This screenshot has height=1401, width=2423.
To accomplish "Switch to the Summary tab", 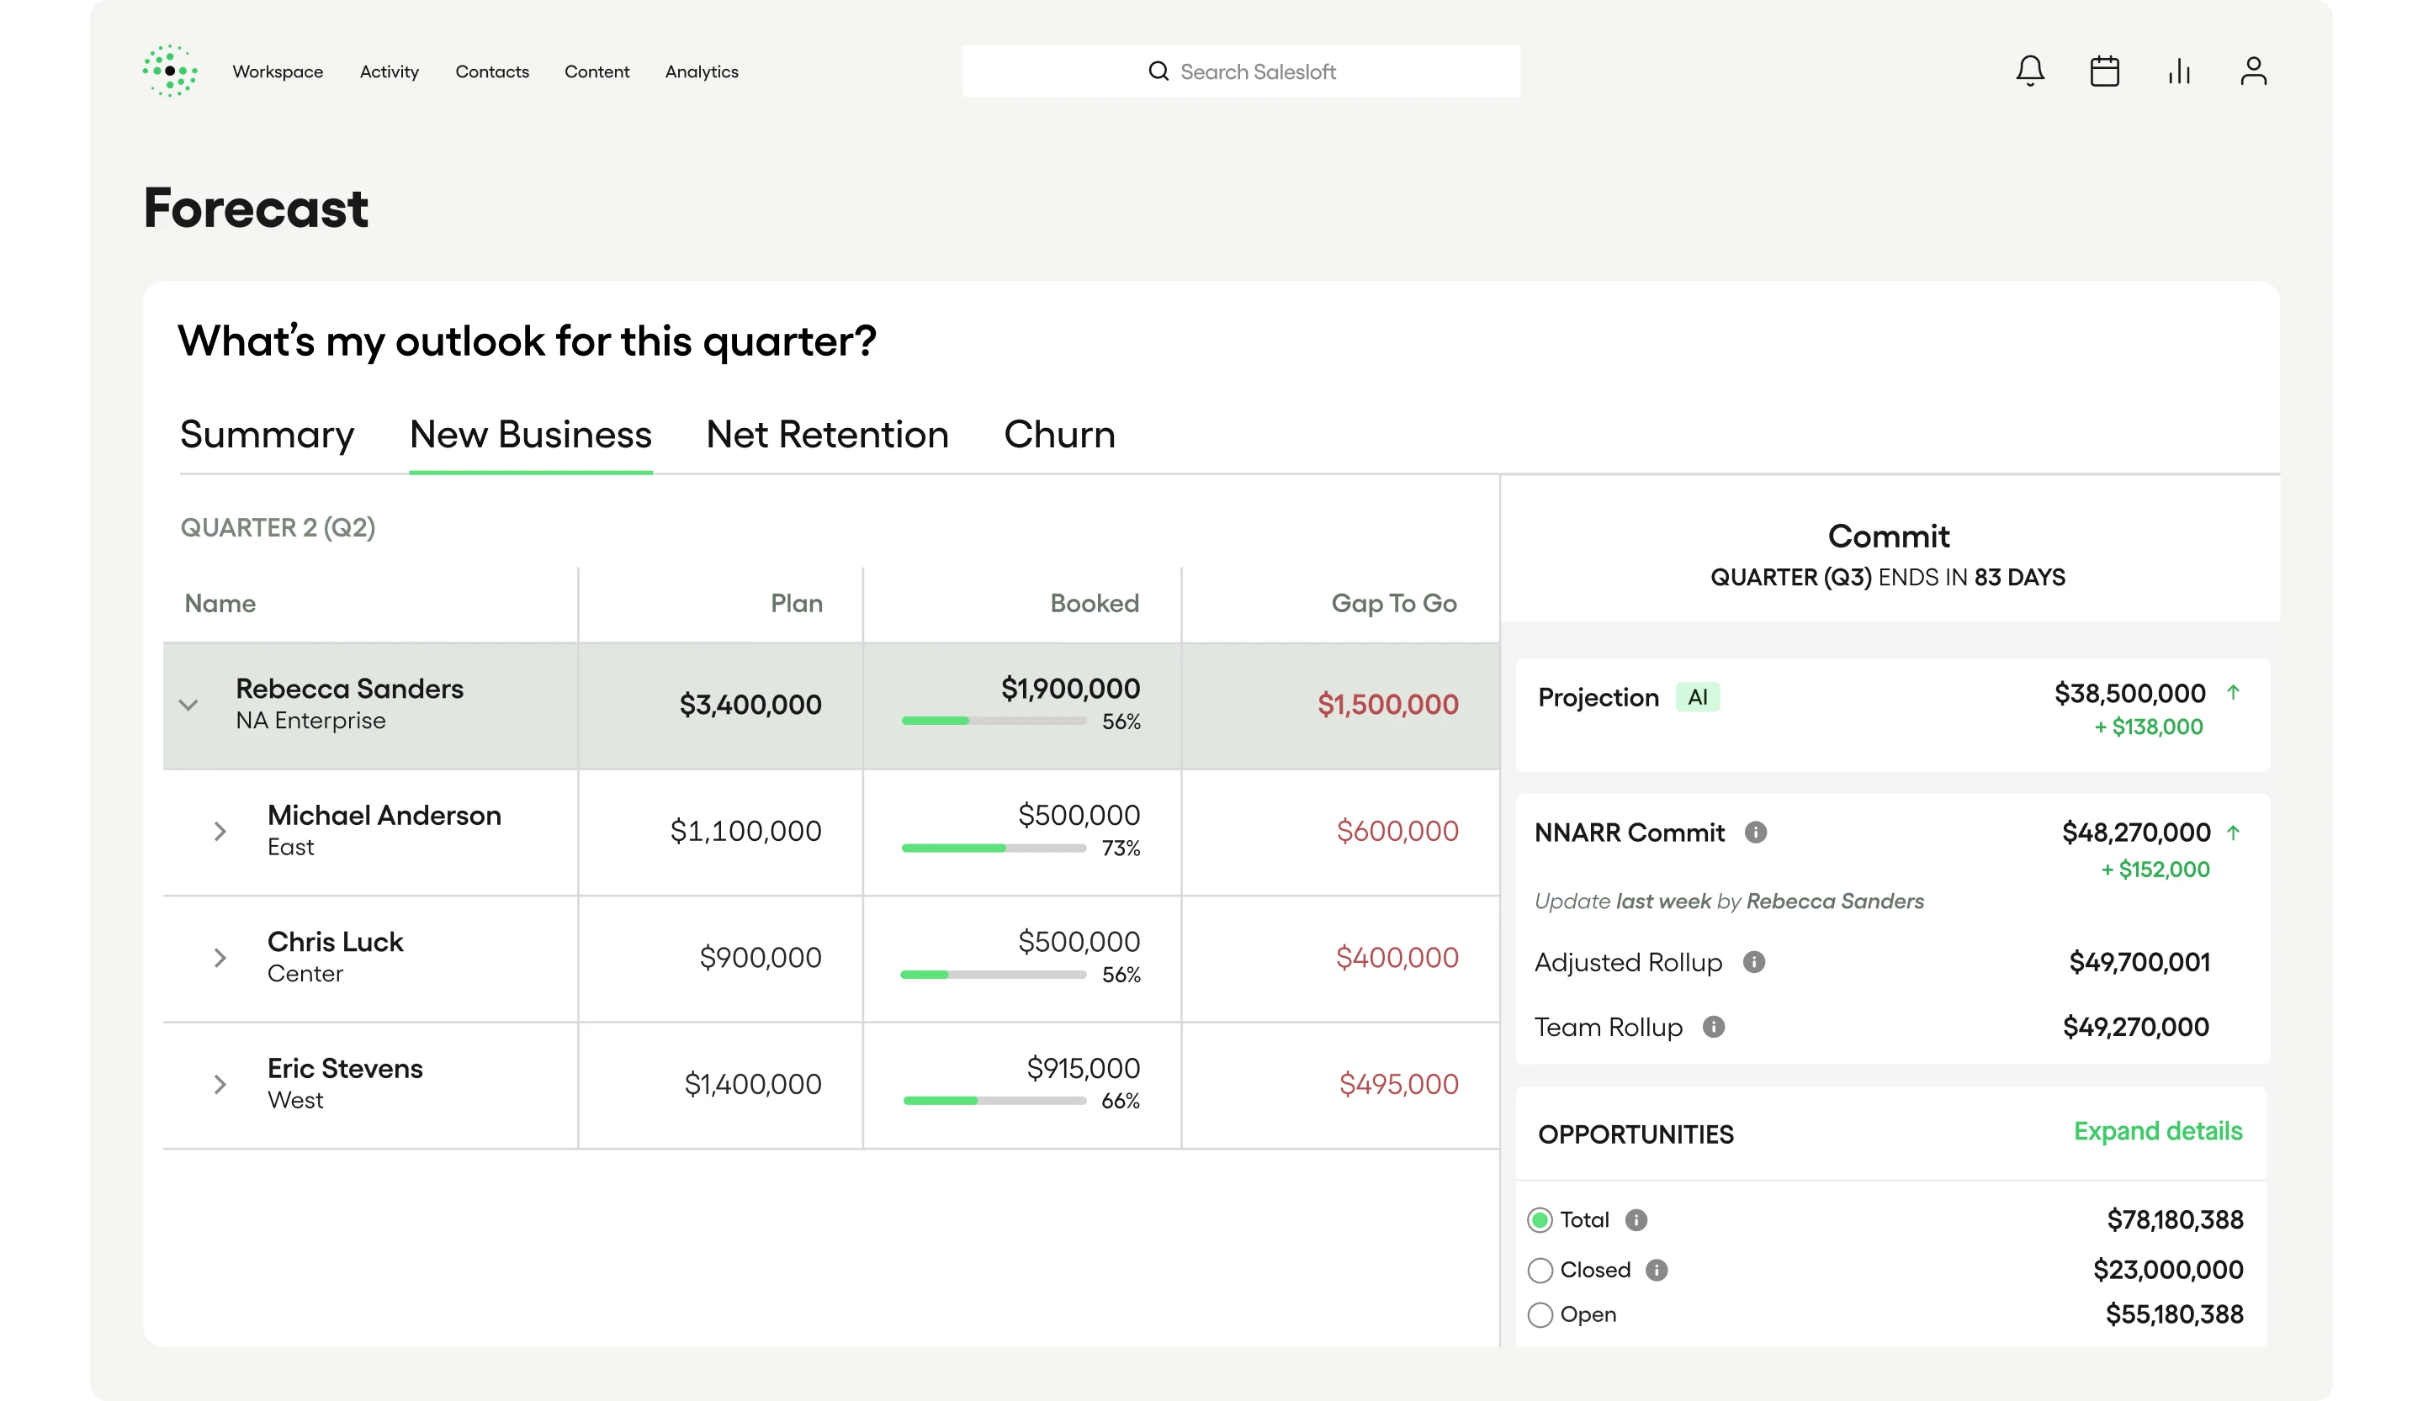I will (x=268, y=436).
